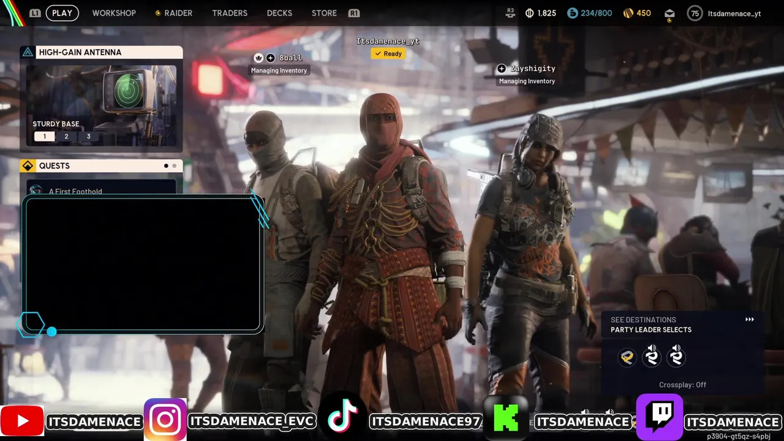Viewport: 784px width, 441px height.
Task: Click the quest giver avatar on A First Foothold
Action: pyautogui.click(x=36, y=190)
